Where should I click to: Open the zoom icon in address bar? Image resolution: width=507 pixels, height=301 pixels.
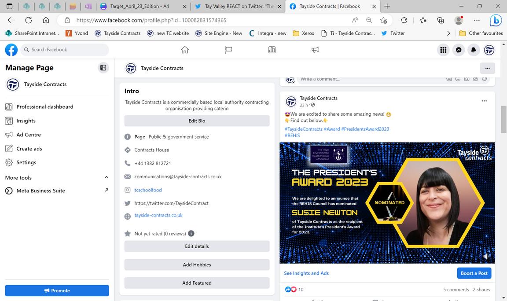(369, 20)
